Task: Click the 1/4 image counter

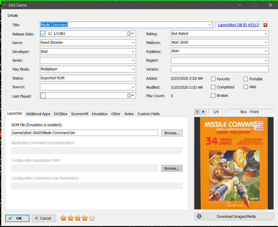Action: point(216,112)
